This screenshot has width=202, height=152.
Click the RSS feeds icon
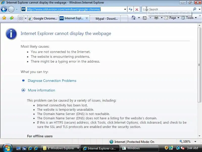[x=145, y=18]
